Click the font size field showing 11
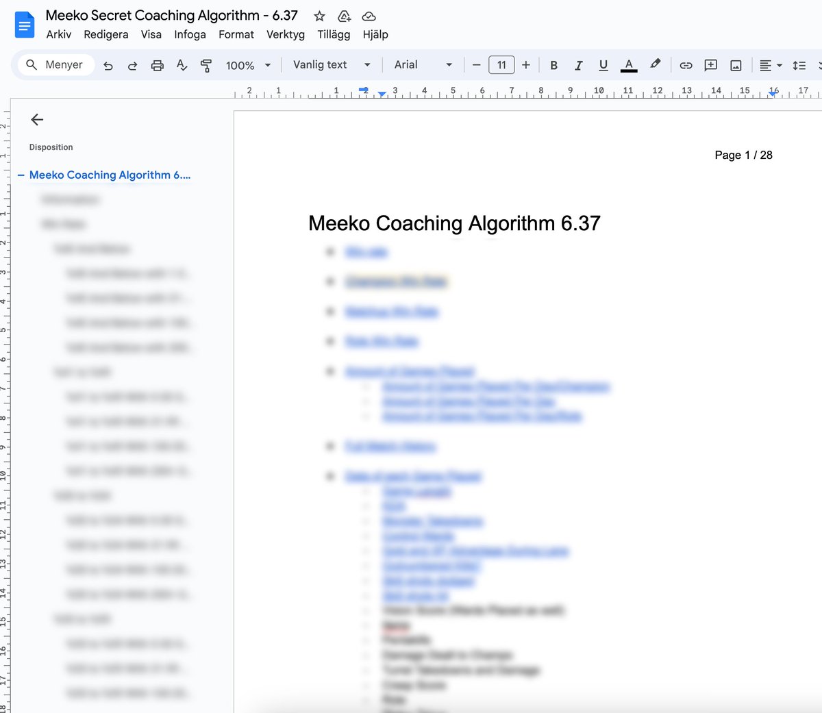Viewport: 822px width, 713px height. click(501, 65)
